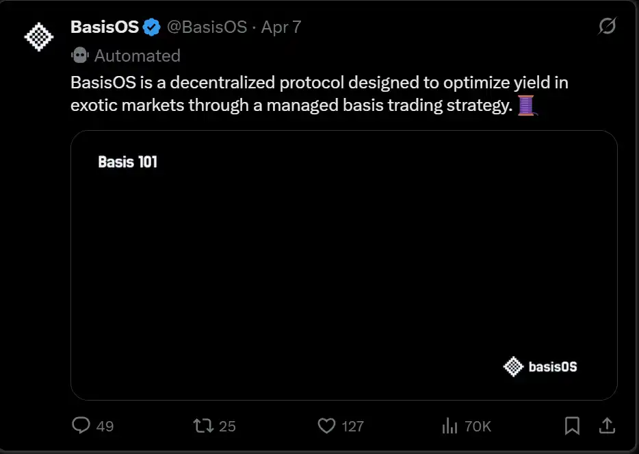
Task: Bookmark the BasisOS post
Action: point(572,426)
